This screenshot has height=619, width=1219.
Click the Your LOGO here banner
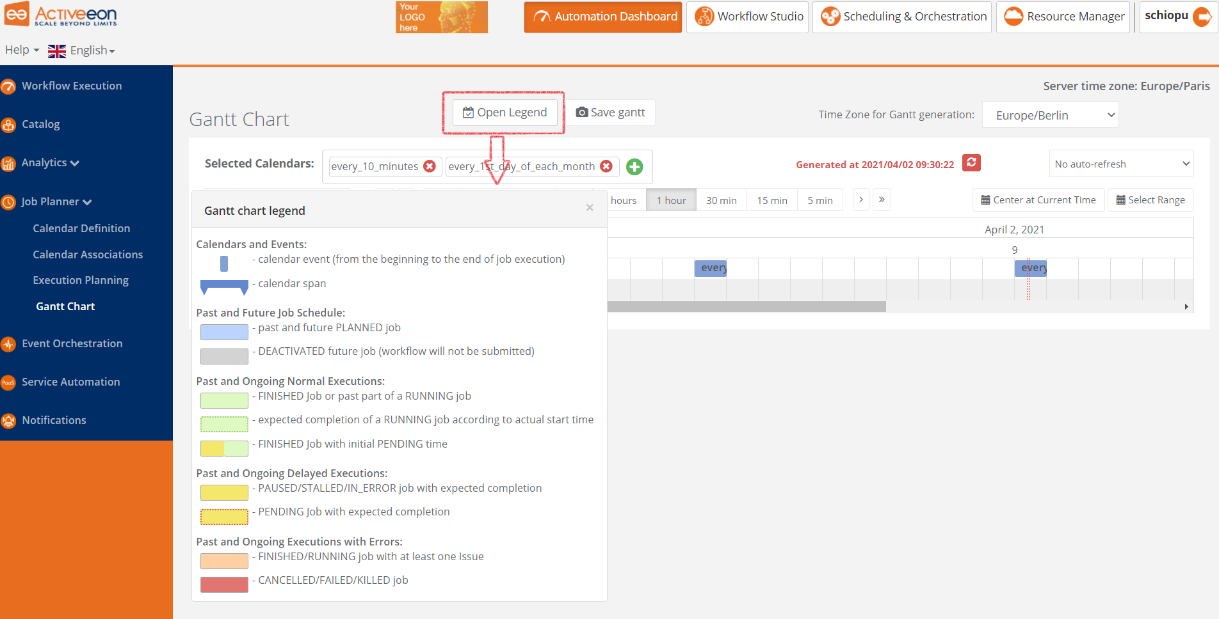tap(442, 17)
